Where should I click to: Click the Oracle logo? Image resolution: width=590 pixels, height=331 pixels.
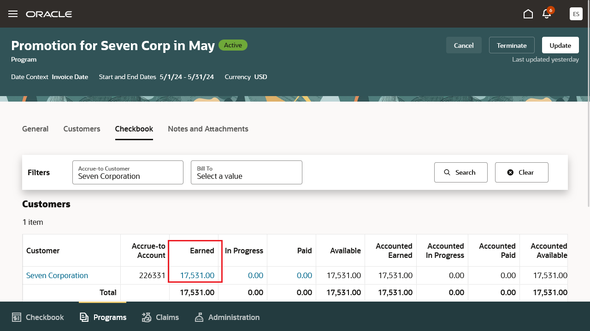point(49,14)
